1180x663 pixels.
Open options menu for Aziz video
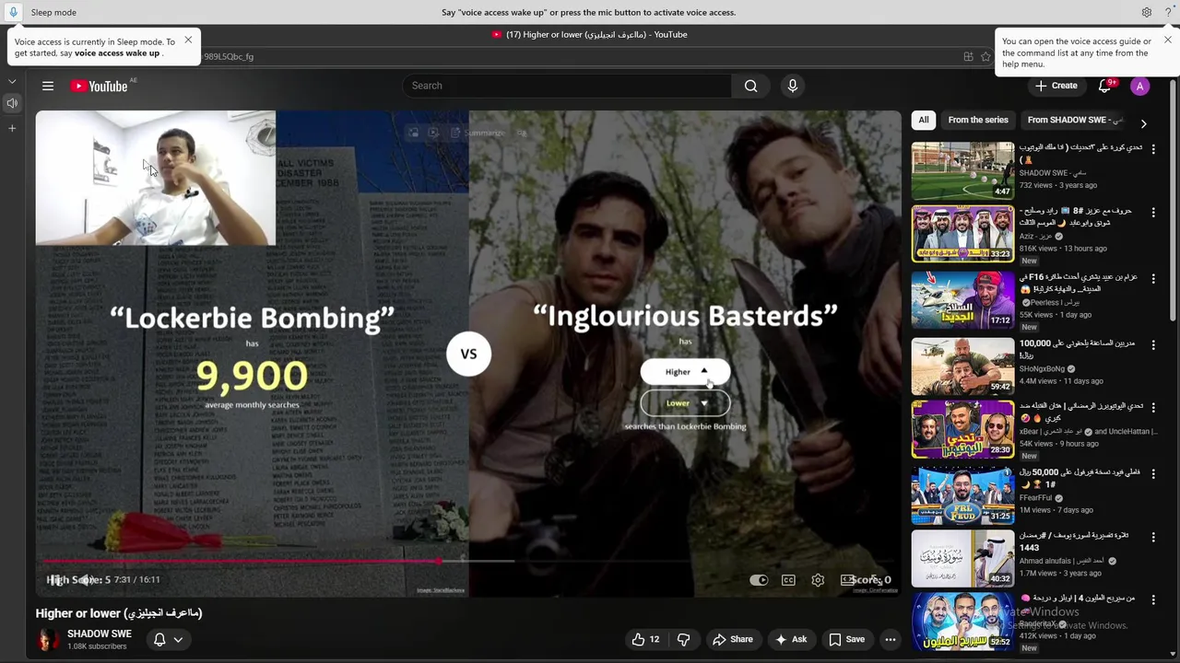[1152, 212]
